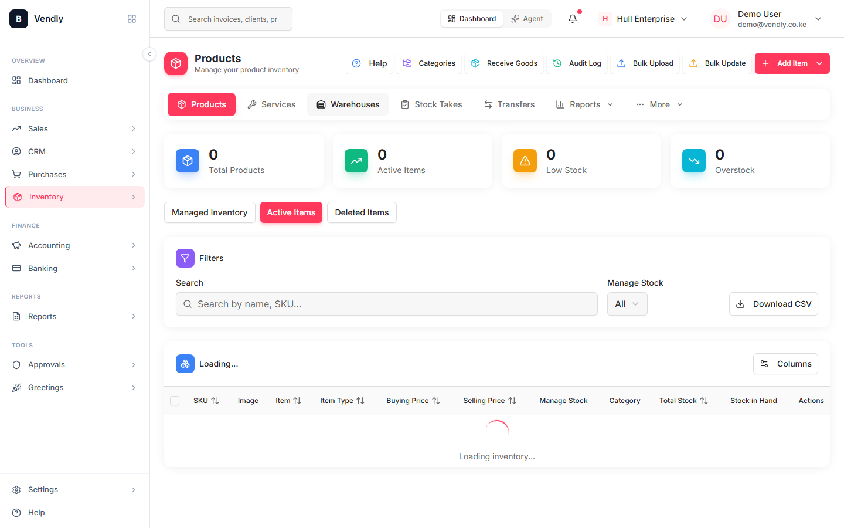The height and width of the screenshot is (528, 844).
Task: Sort by Item column arrows
Action: [297, 401]
